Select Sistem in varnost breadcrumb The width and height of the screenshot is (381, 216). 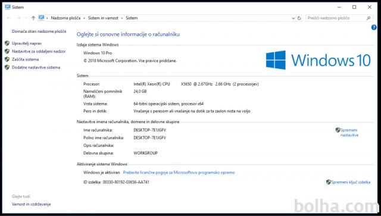(x=103, y=18)
